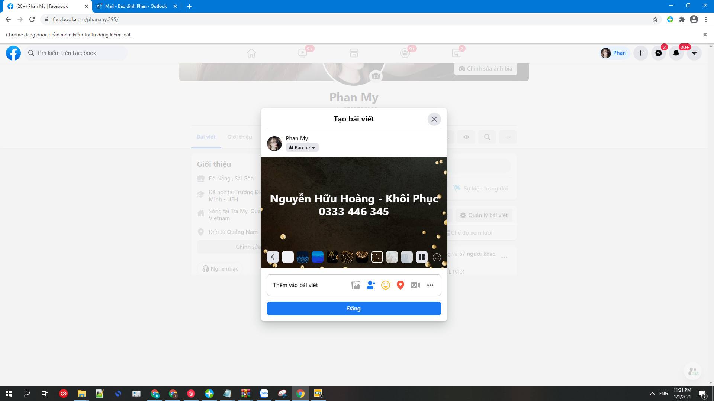The image size is (714, 401).
Task: Open the Gaming icon in navbar
Action: click(456, 53)
